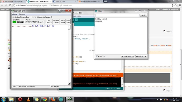Click the forum Help link
Screen dimensions: 182x102
click(157, 9)
